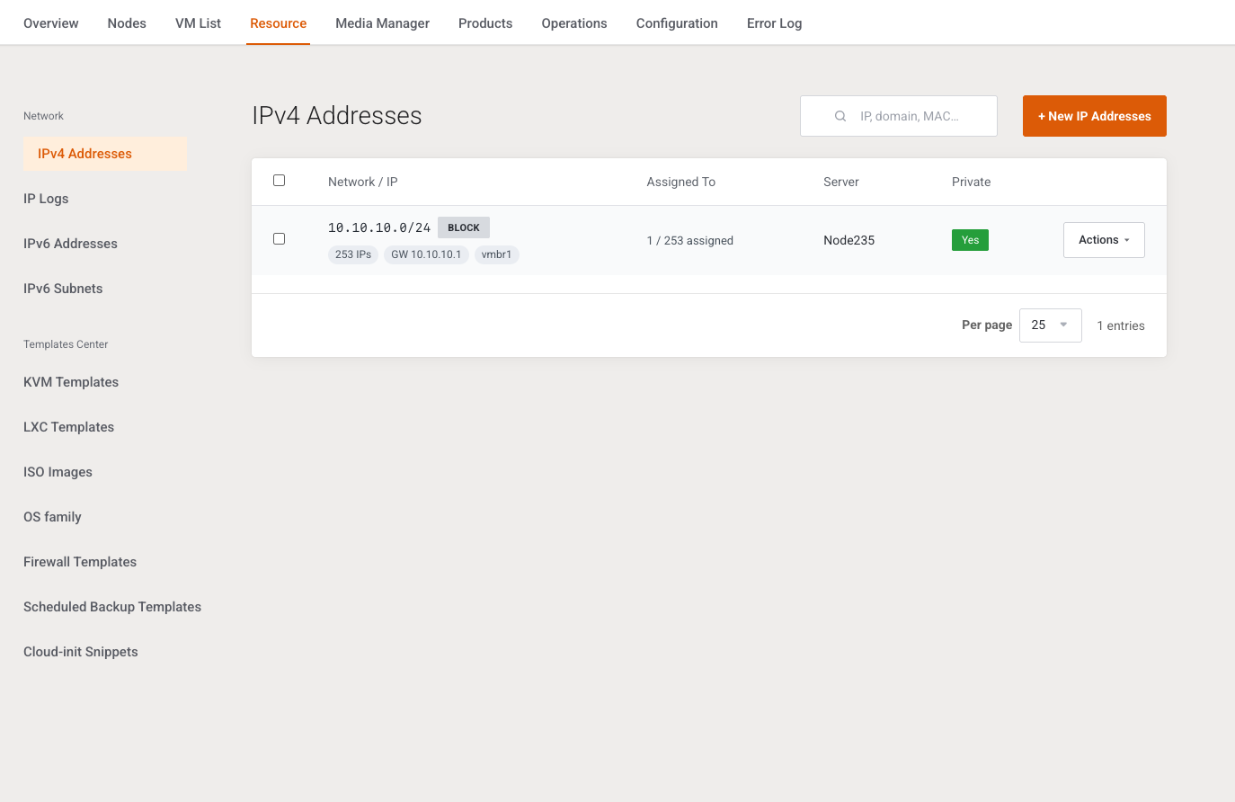This screenshot has width=1235, height=802.
Task: Go to the Error Log tab
Action: coord(774,23)
